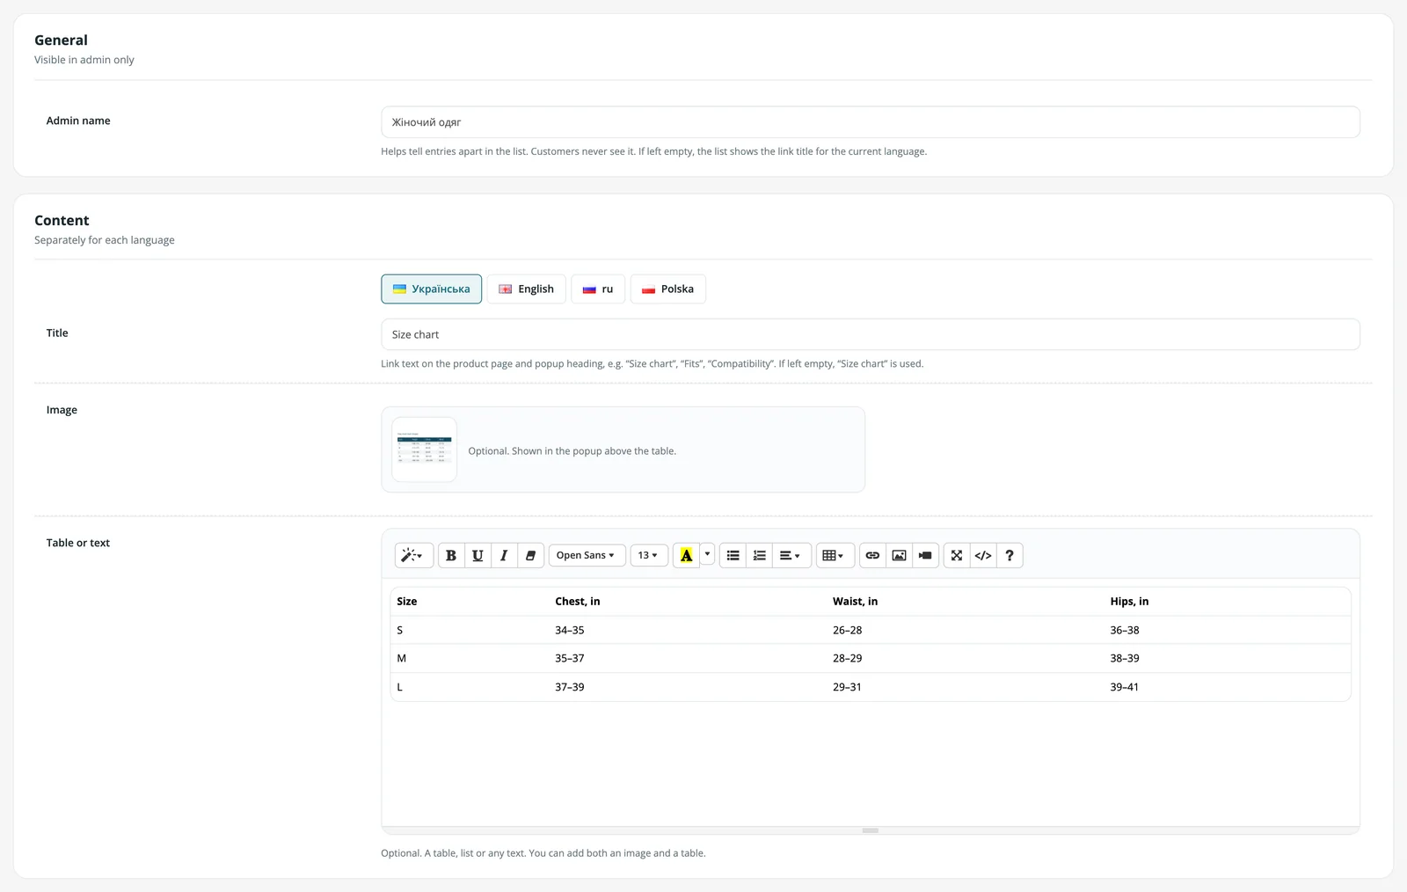
Task: Focus the Title input with Size chart
Action: pyautogui.click(x=871, y=334)
